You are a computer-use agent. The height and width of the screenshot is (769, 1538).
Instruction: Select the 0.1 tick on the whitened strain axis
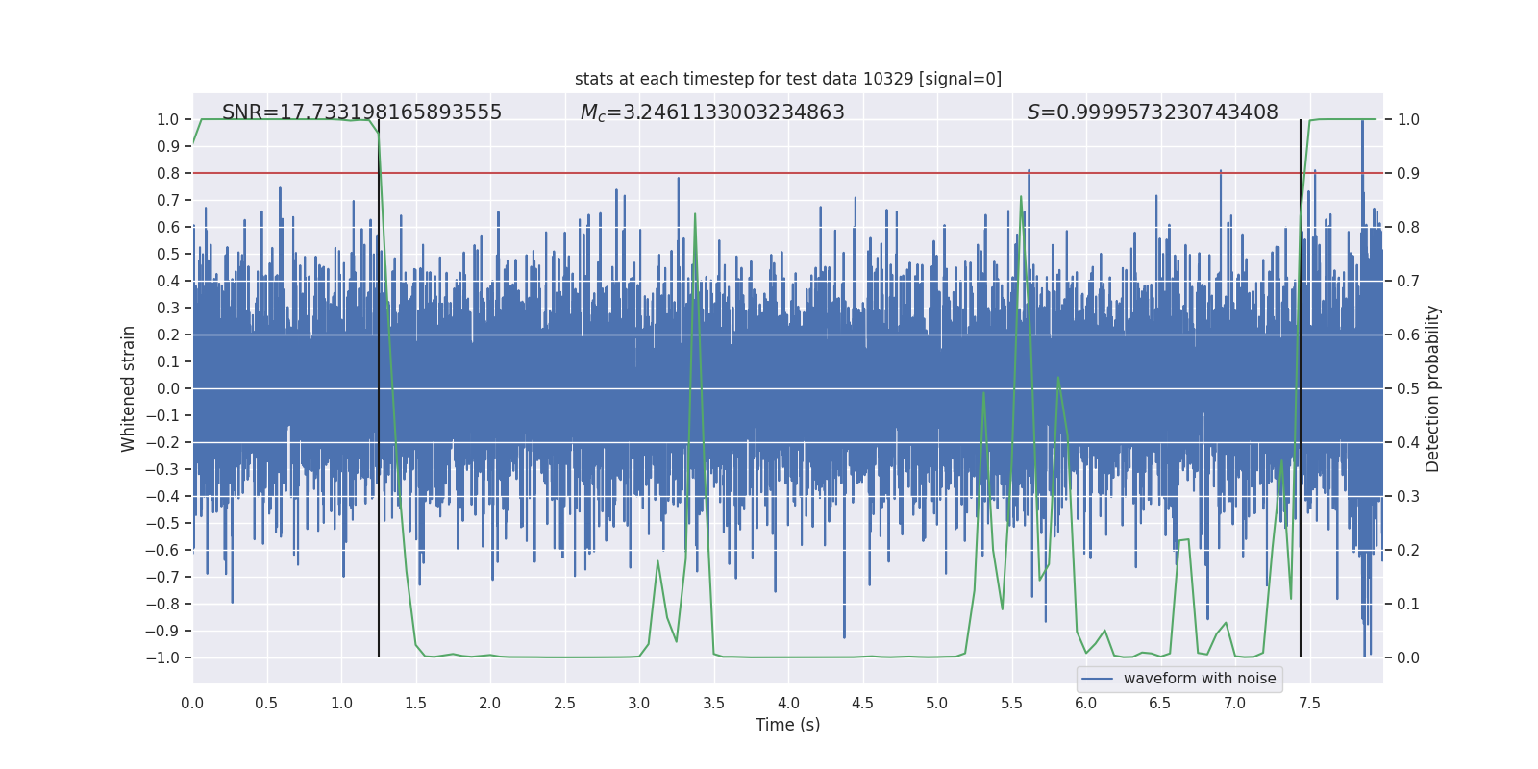coord(168,361)
